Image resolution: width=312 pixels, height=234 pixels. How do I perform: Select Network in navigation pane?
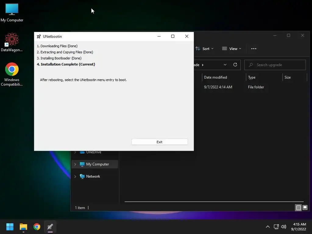[93, 176]
